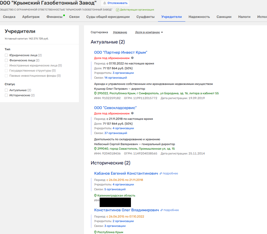The height and width of the screenshot is (234, 267).
Task: Open ООО "Партнер Инвест Крым" company link
Action: (x=120, y=53)
